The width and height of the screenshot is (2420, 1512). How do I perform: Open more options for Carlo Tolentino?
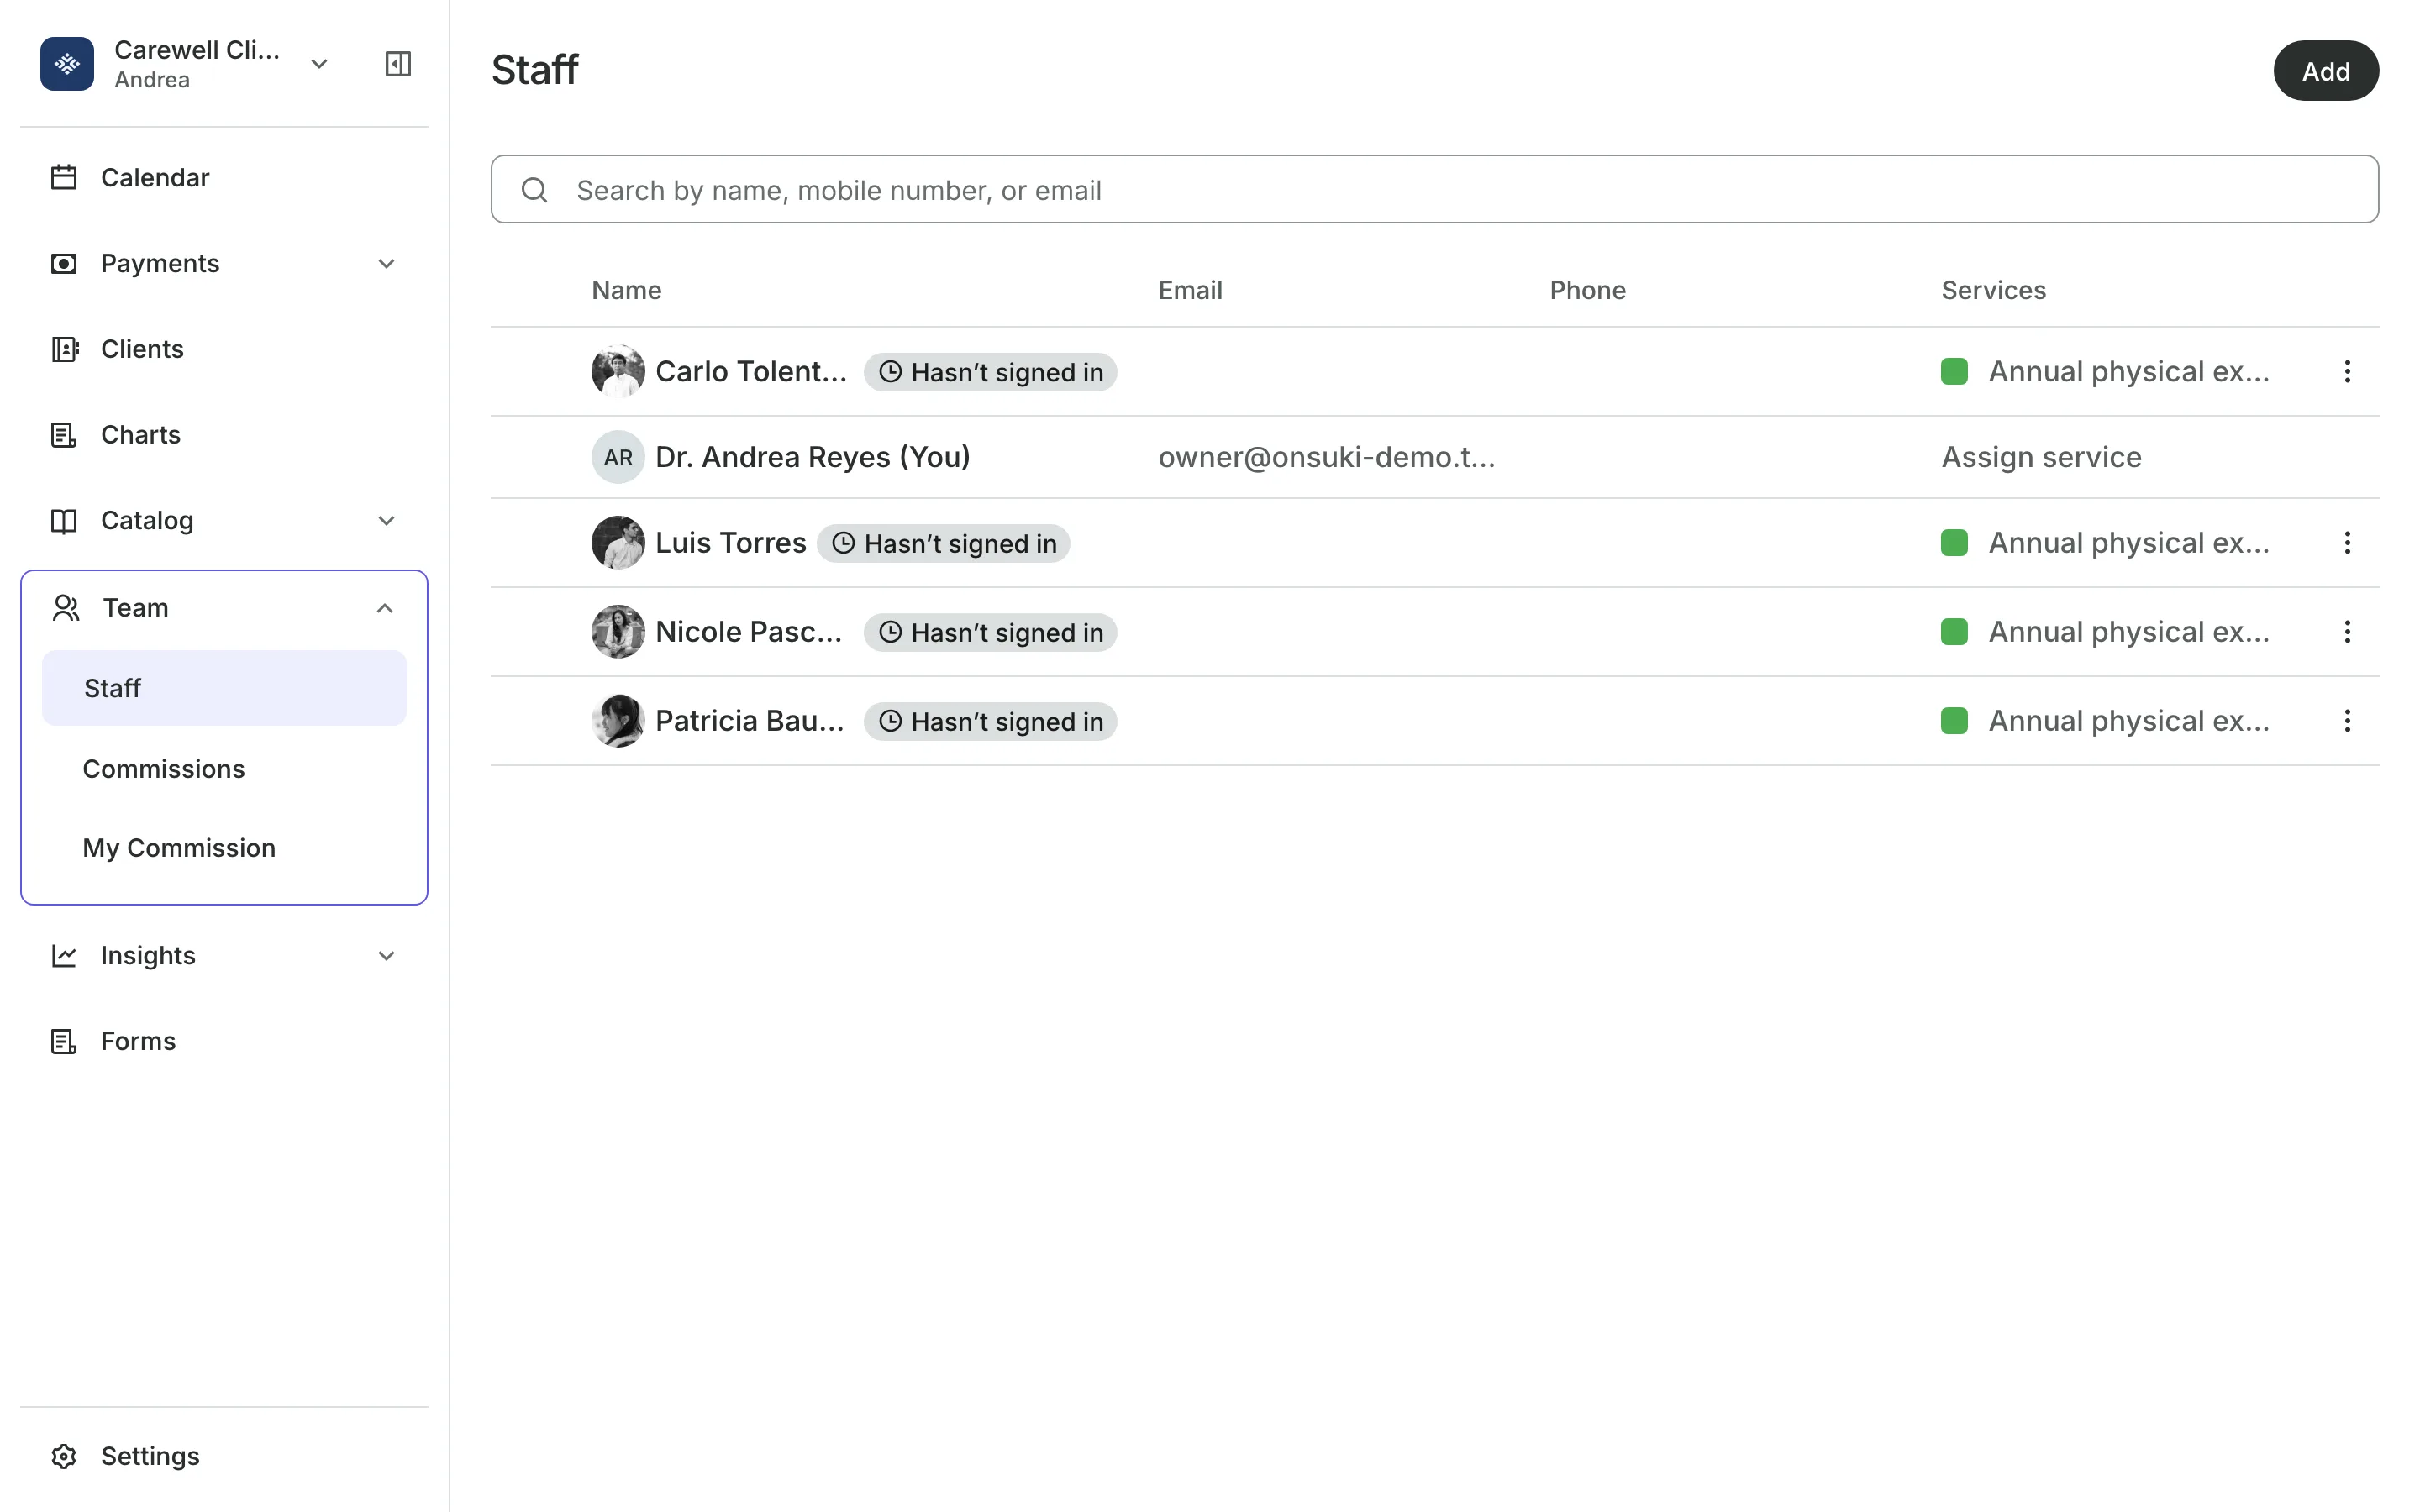(x=2347, y=371)
